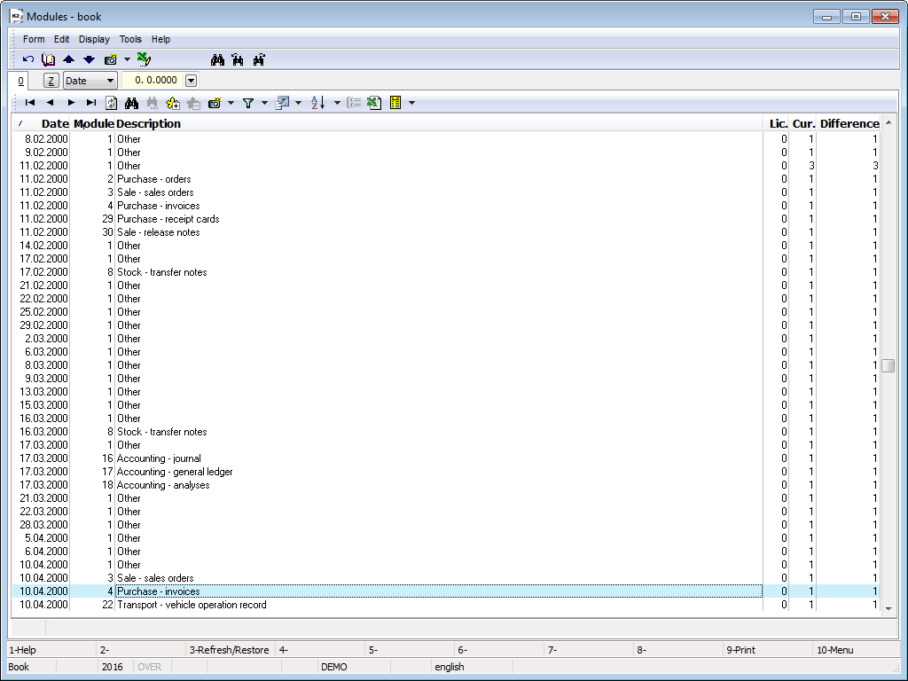Click the binoculars search-previous icon
Image resolution: width=908 pixels, height=681 pixels.
(x=238, y=59)
